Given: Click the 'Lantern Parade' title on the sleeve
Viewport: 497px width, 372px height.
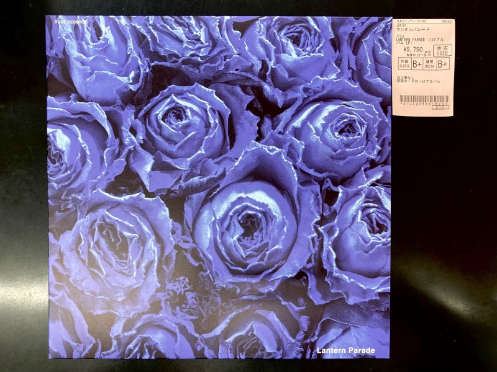Looking at the screenshot, I should (346, 350).
